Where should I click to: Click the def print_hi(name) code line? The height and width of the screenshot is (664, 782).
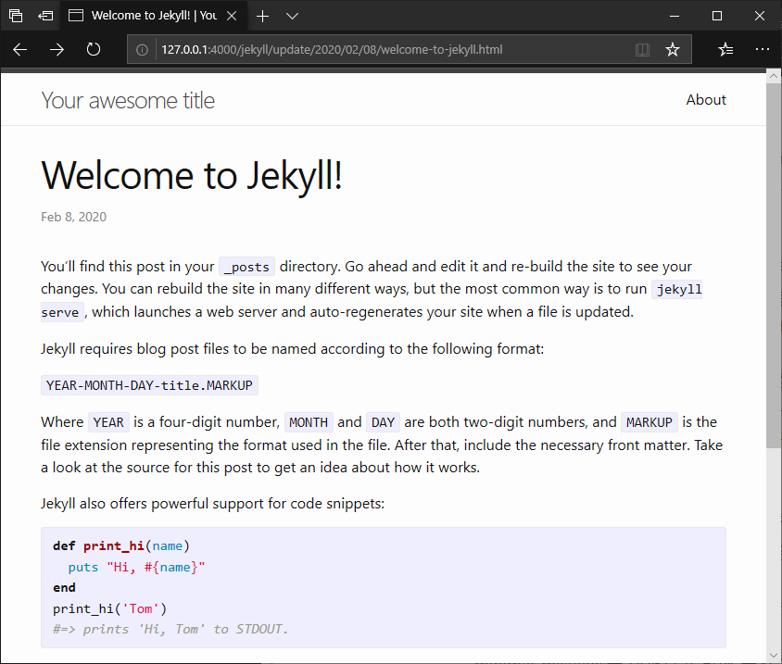121,545
